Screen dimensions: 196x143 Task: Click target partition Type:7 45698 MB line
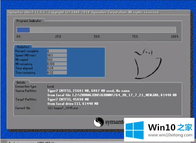(x=68, y=99)
